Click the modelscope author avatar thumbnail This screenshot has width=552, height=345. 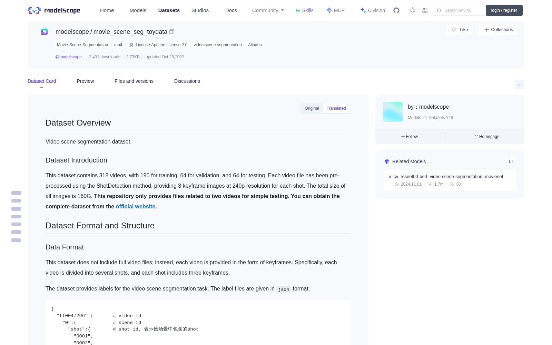[x=393, y=112]
